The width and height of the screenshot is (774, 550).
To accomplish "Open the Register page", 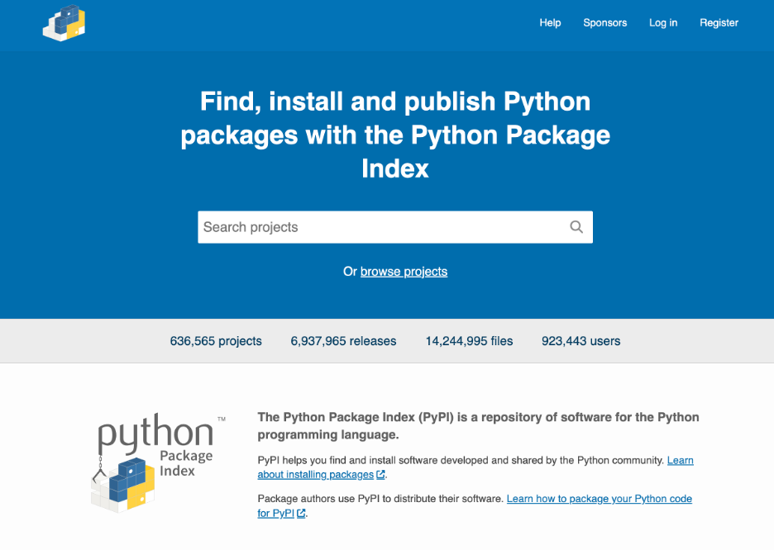I will click(719, 22).
